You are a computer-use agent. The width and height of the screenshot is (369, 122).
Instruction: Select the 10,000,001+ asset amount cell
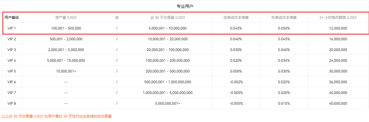coord(66,71)
